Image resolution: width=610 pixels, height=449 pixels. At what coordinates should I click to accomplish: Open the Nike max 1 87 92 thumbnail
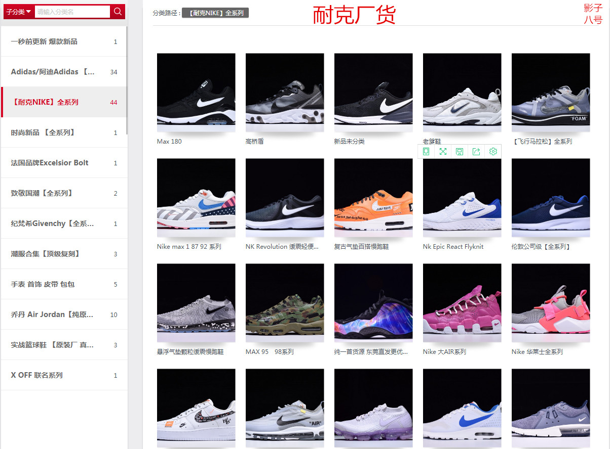click(x=196, y=198)
